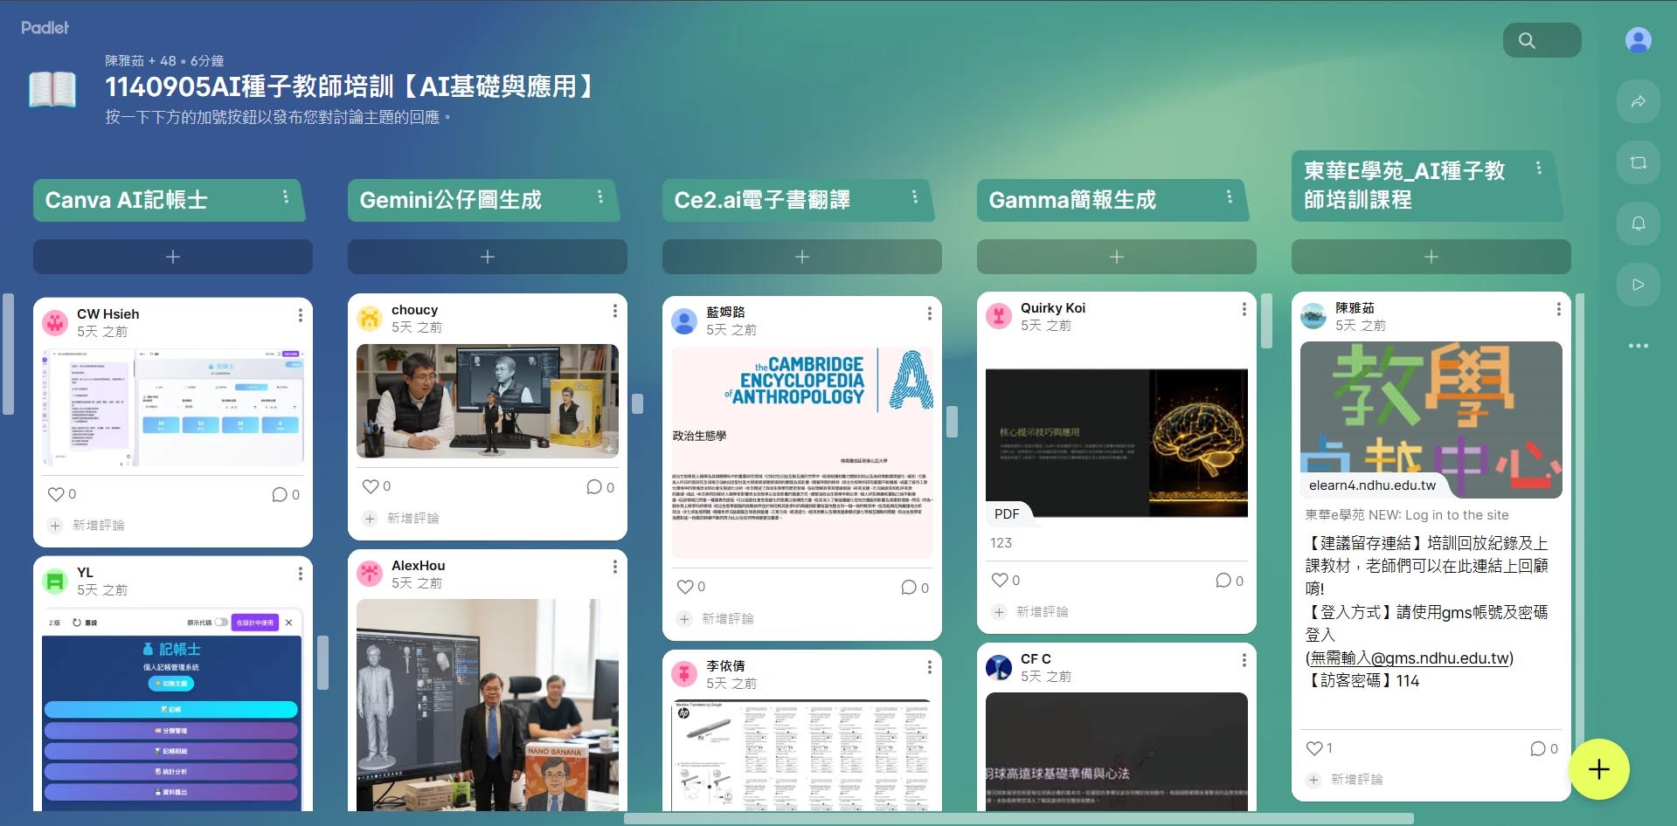Open Gemini公仔圖生成 section menu
The width and height of the screenshot is (1677, 826).
(x=599, y=197)
